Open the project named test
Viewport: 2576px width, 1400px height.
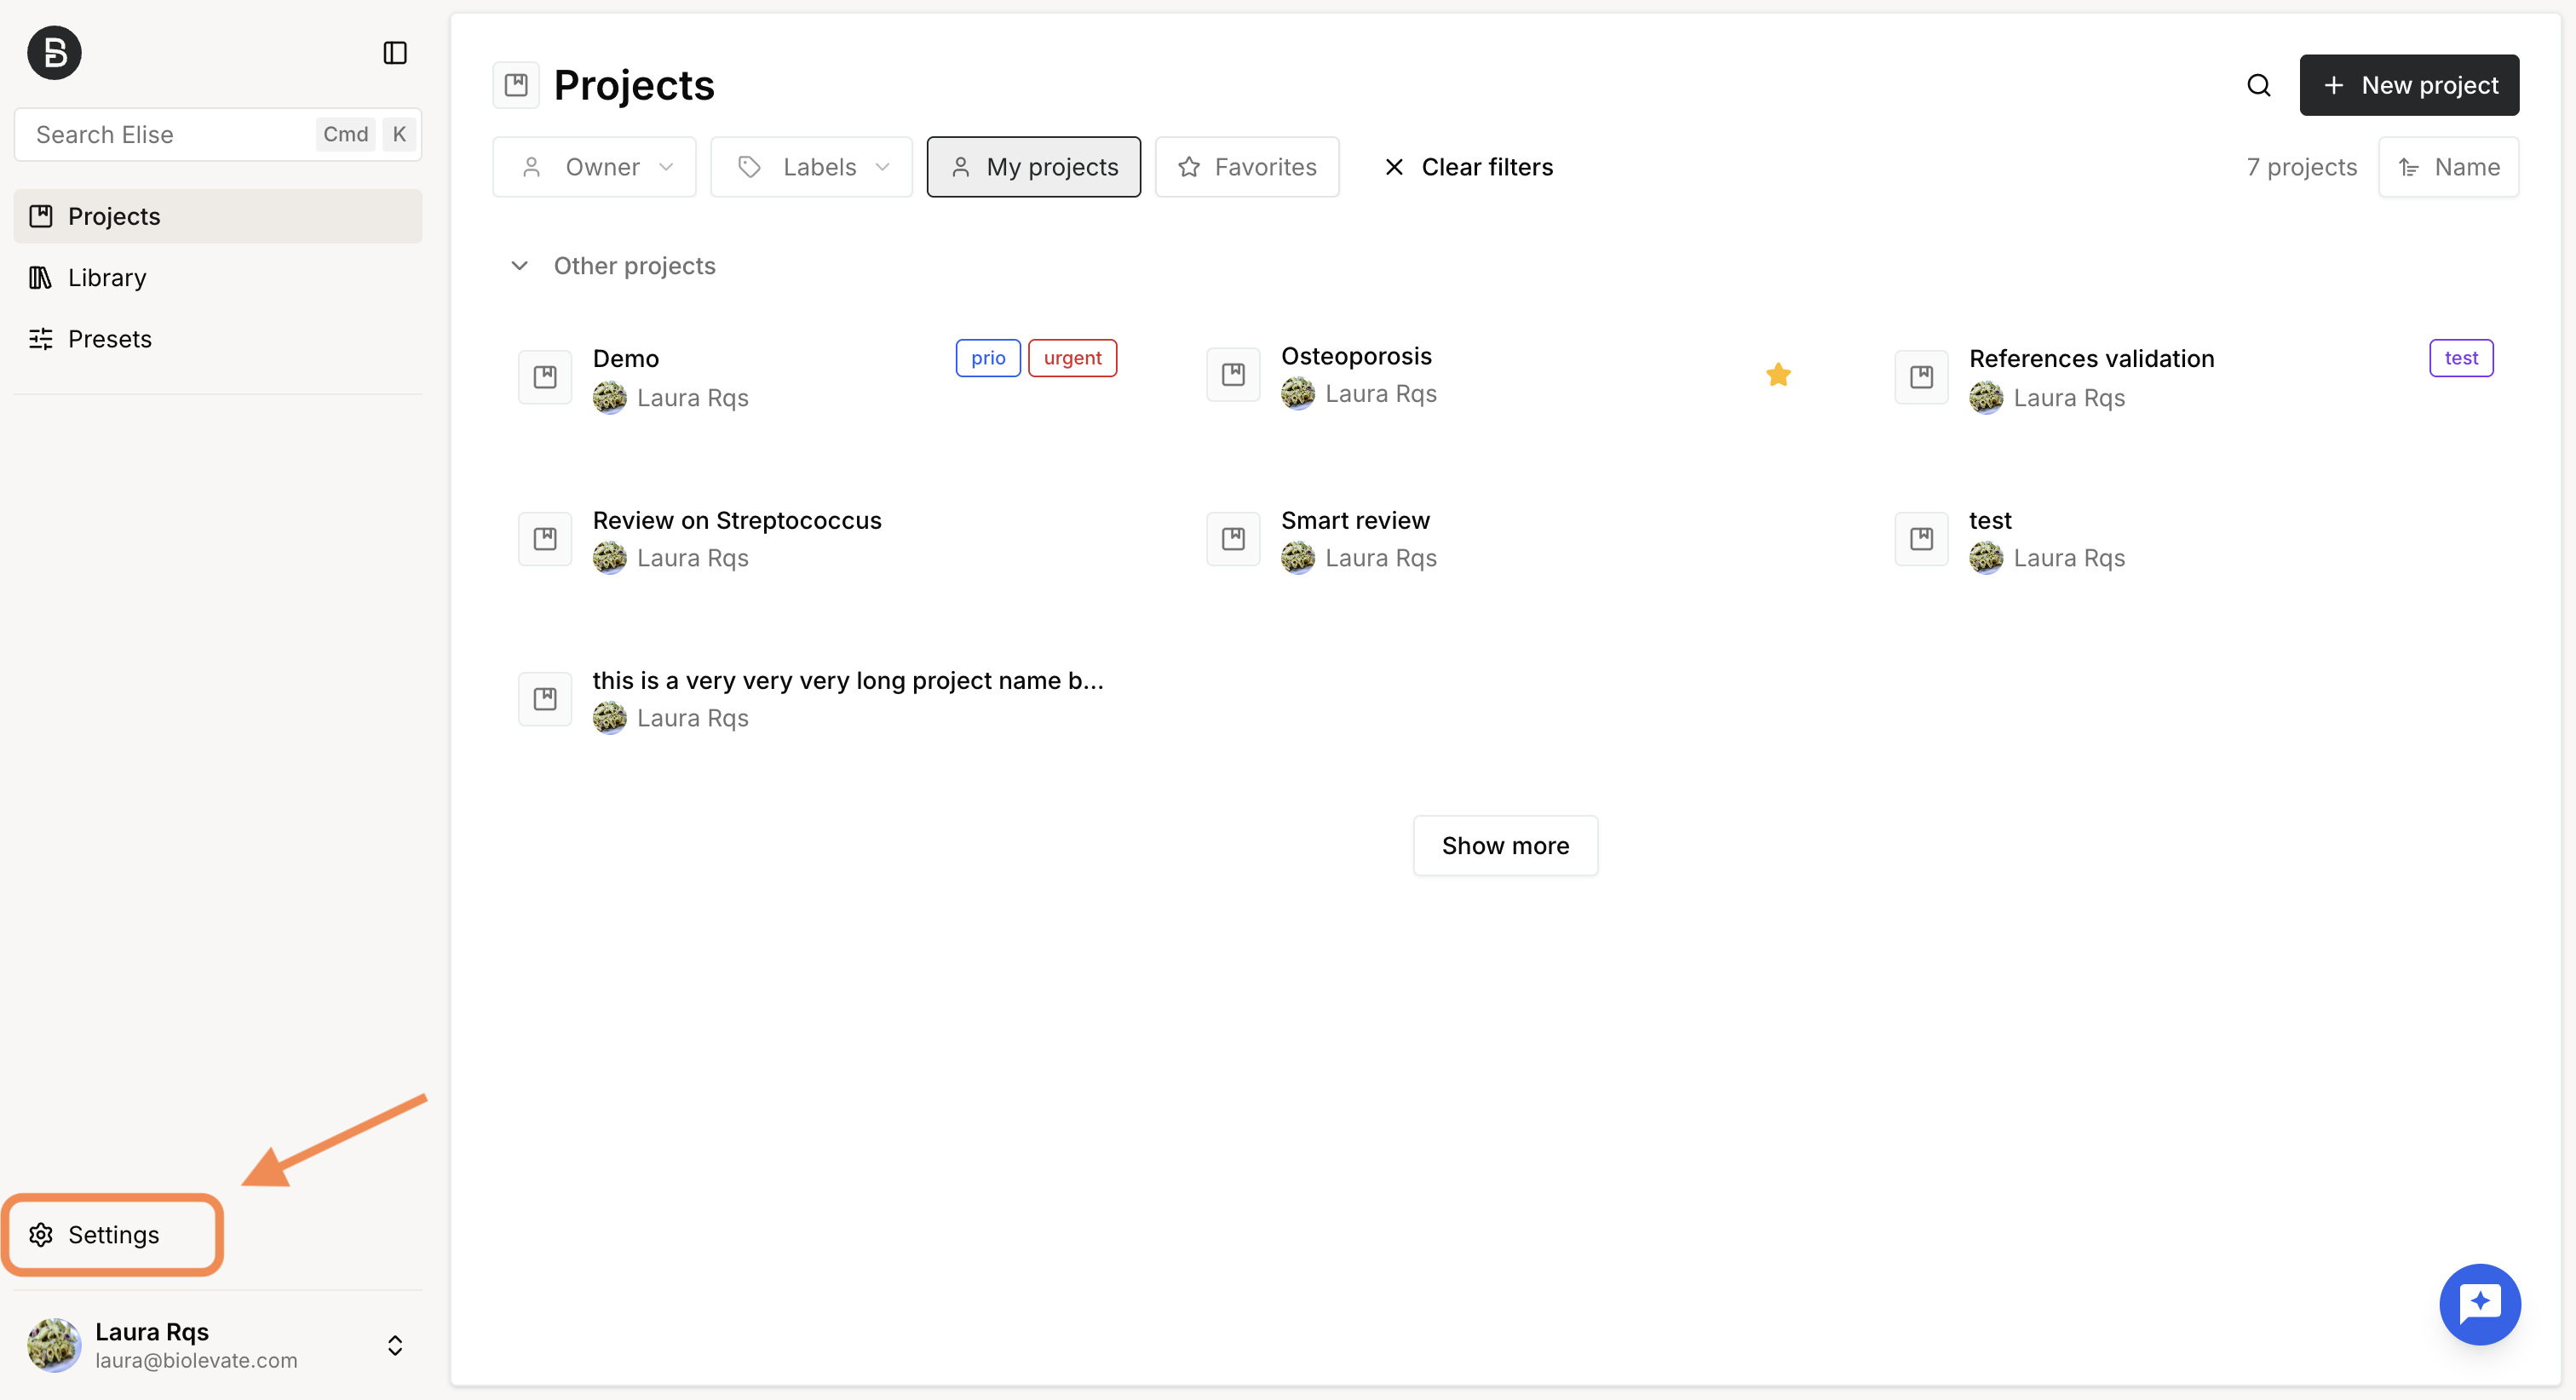tap(1990, 520)
